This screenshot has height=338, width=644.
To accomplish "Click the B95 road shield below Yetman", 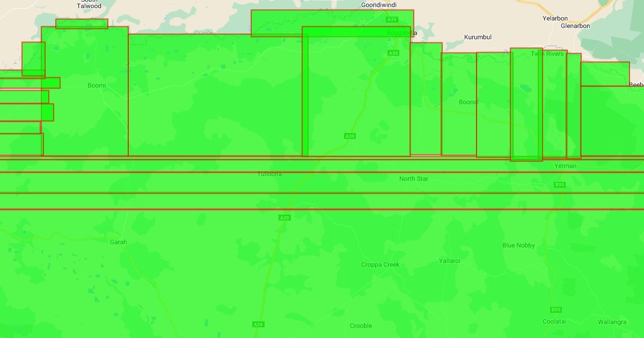I will click(560, 185).
